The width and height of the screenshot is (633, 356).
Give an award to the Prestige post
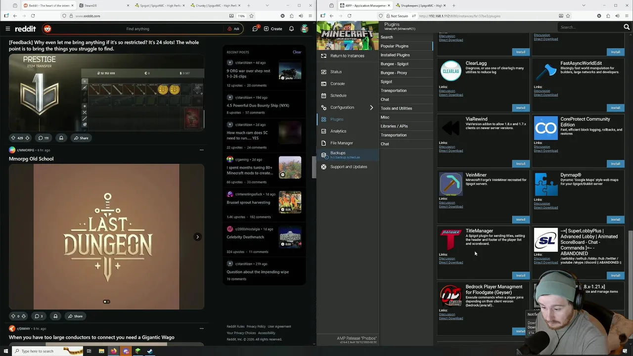[x=61, y=138]
